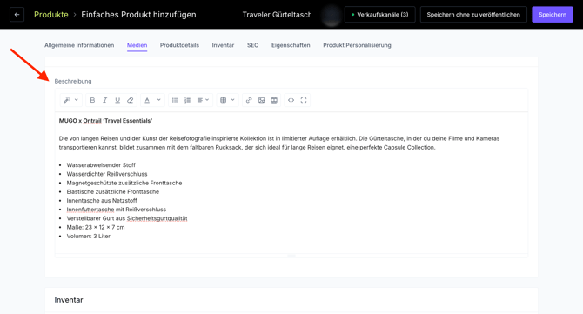Image resolution: width=583 pixels, height=314 pixels.
Task: Go to Produkte breadcrumb link
Action: (51, 15)
